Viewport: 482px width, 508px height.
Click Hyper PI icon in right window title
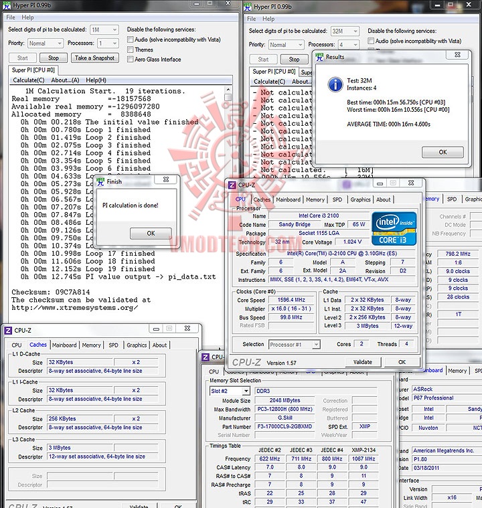pos(248,6)
